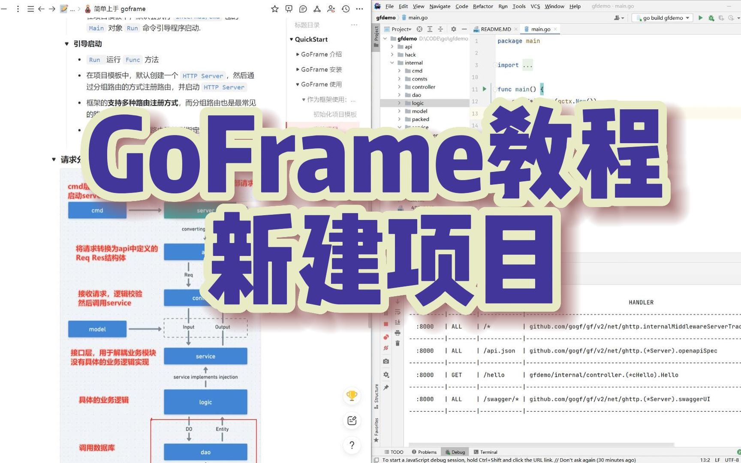Stop the debug session with red square
Viewport: 741px width, 463px height.
pos(386,324)
